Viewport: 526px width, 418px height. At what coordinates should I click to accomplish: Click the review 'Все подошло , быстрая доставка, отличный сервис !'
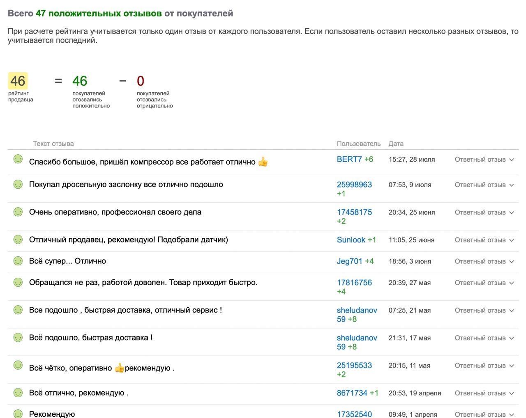[x=126, y=310]
